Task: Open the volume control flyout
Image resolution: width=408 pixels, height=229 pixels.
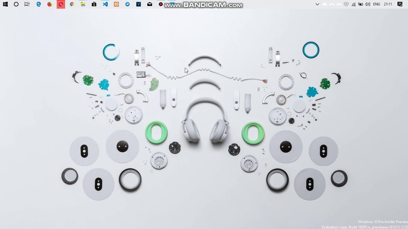Action: click(x=368, y=4)
